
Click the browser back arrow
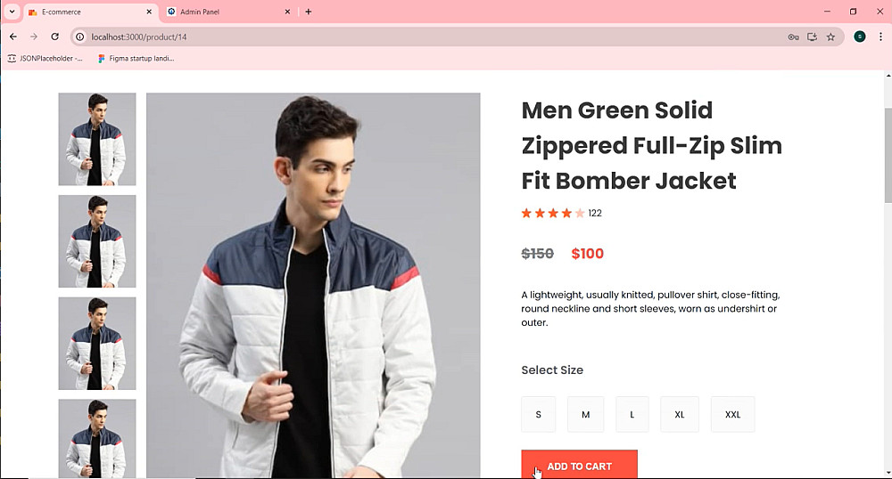(12, 37)
